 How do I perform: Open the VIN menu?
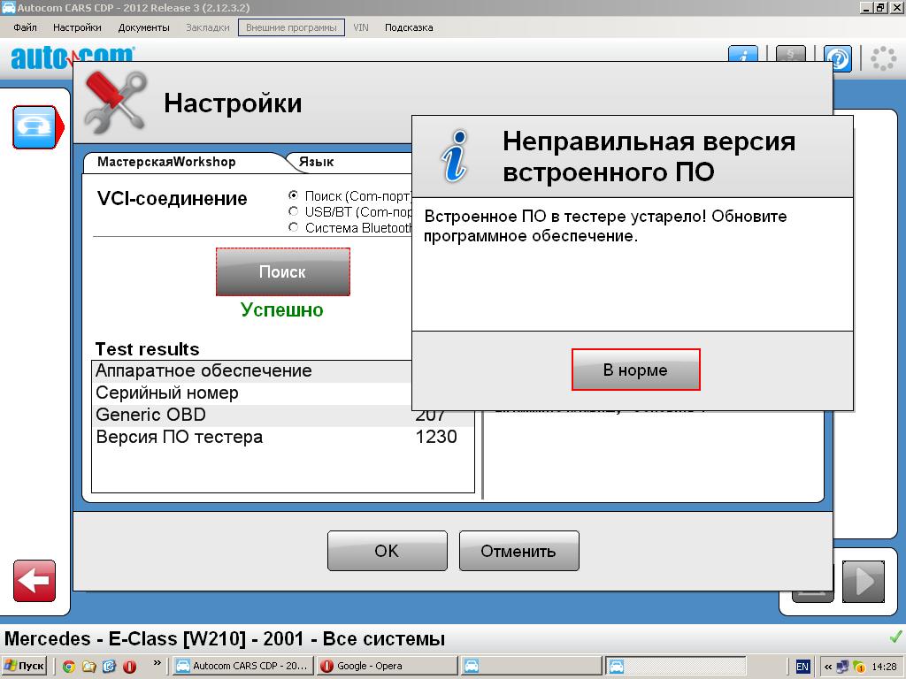pyautogui.click(x=361, y=27)
